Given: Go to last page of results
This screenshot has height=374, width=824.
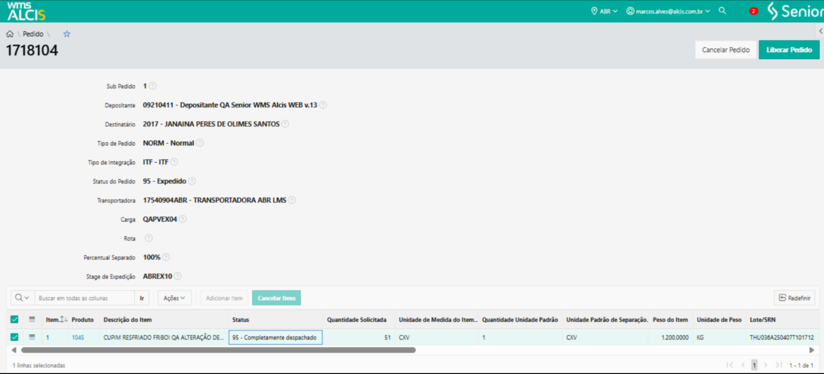Looking at the screenshot, I should pos(779,365).
